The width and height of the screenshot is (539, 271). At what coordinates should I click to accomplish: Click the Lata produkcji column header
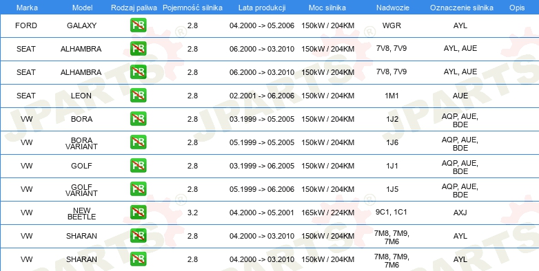[x=262, y=8]
